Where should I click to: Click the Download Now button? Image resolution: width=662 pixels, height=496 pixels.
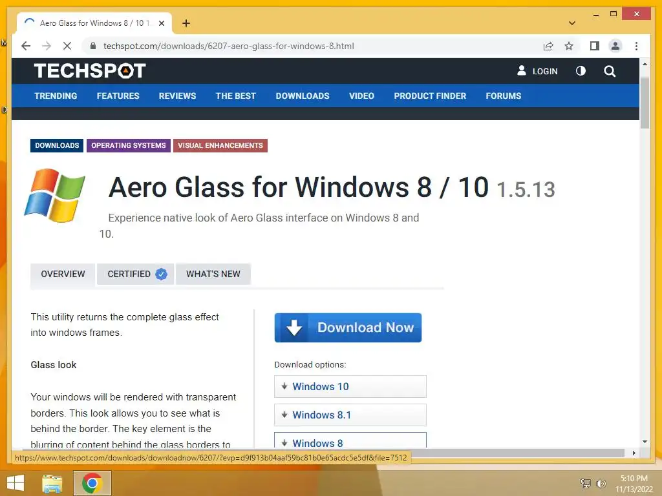tap(348, 327)
